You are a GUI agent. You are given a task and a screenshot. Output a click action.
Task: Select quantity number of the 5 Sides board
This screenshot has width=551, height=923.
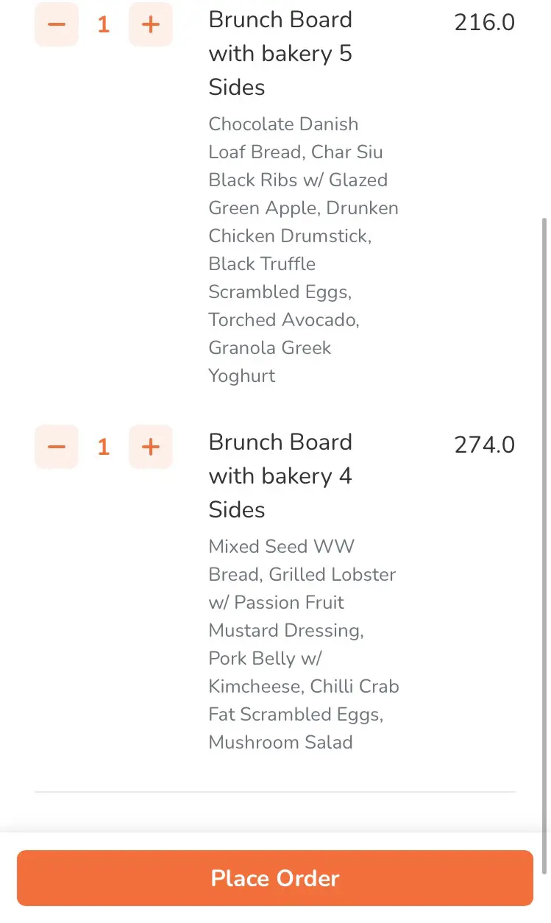(x=104, y=24)
